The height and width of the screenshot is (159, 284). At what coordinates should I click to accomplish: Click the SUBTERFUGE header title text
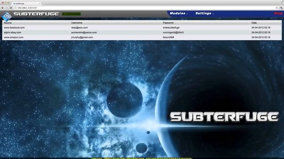click(x=36, y=14)
